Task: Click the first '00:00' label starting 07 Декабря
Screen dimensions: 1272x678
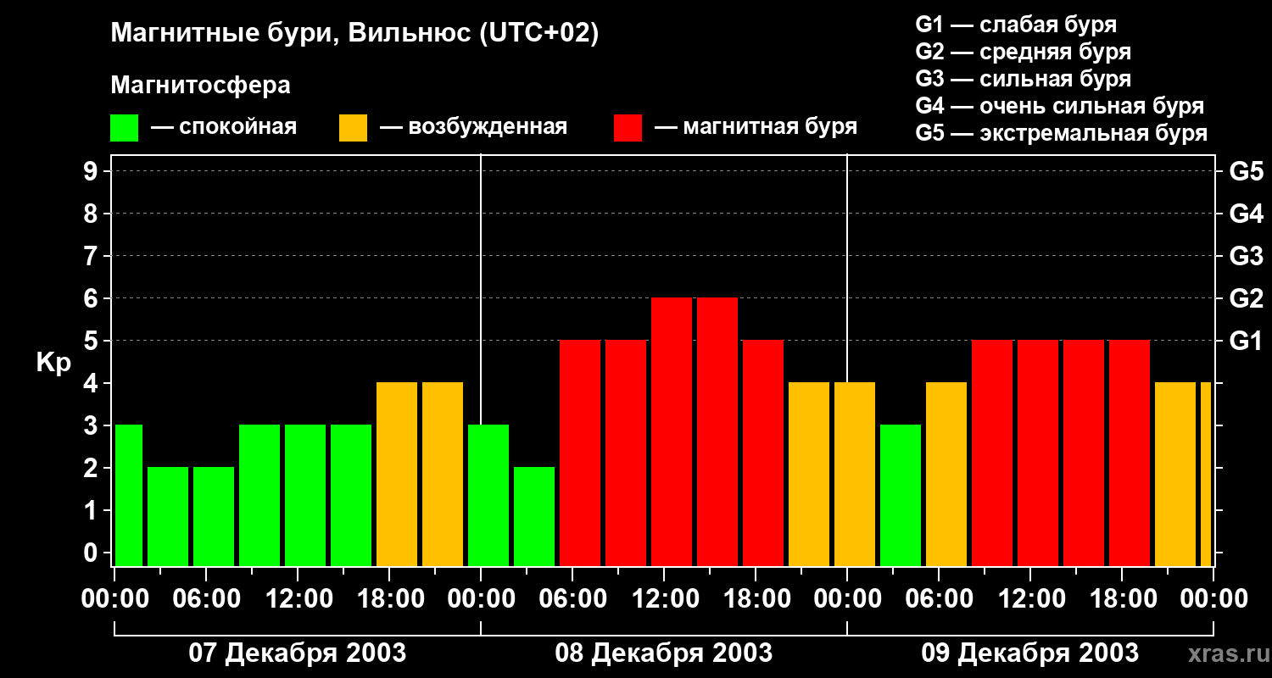Action: [114, 598]
